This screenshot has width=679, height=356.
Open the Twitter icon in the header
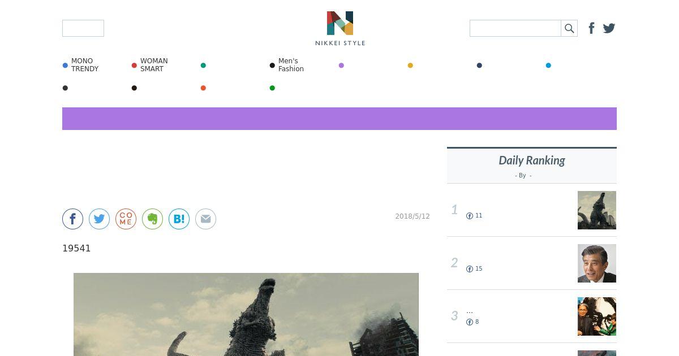point(609,28)
